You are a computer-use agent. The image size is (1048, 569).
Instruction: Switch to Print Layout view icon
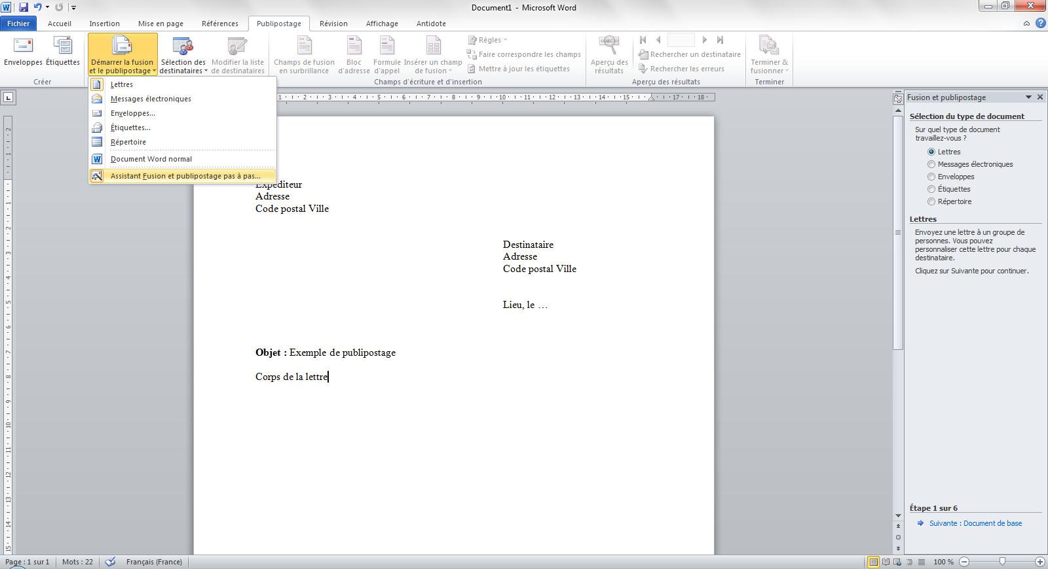tap(874, 562)
